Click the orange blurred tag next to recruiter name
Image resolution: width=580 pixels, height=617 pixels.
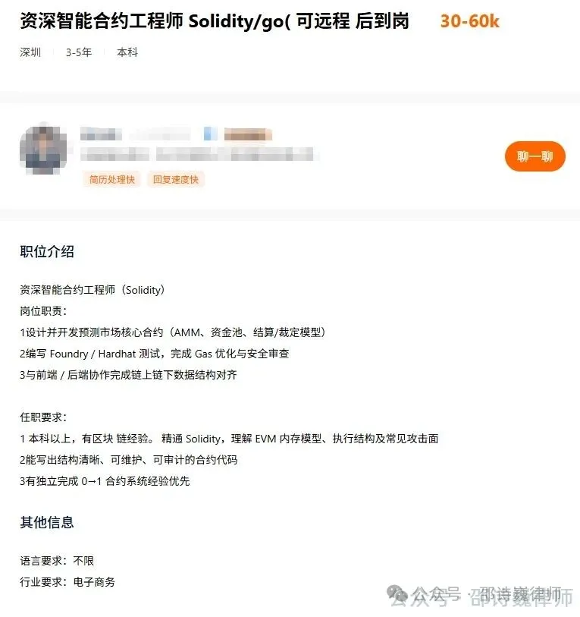point(248,134)
